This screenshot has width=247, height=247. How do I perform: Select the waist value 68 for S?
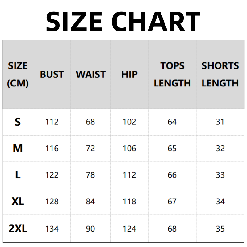(x=90, y=122)
